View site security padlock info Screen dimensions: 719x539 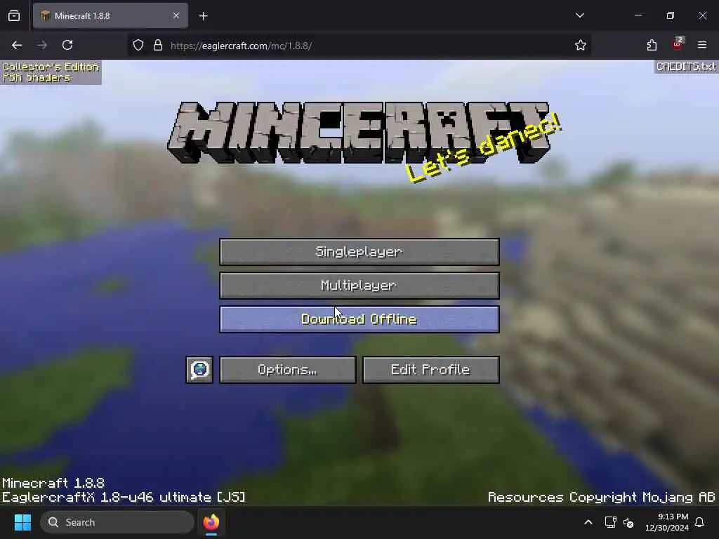[x=158, y=46]
